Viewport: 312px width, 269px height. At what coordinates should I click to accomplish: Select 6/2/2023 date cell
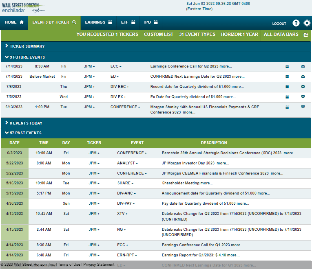pyautogui.click(x=15, y=153)
